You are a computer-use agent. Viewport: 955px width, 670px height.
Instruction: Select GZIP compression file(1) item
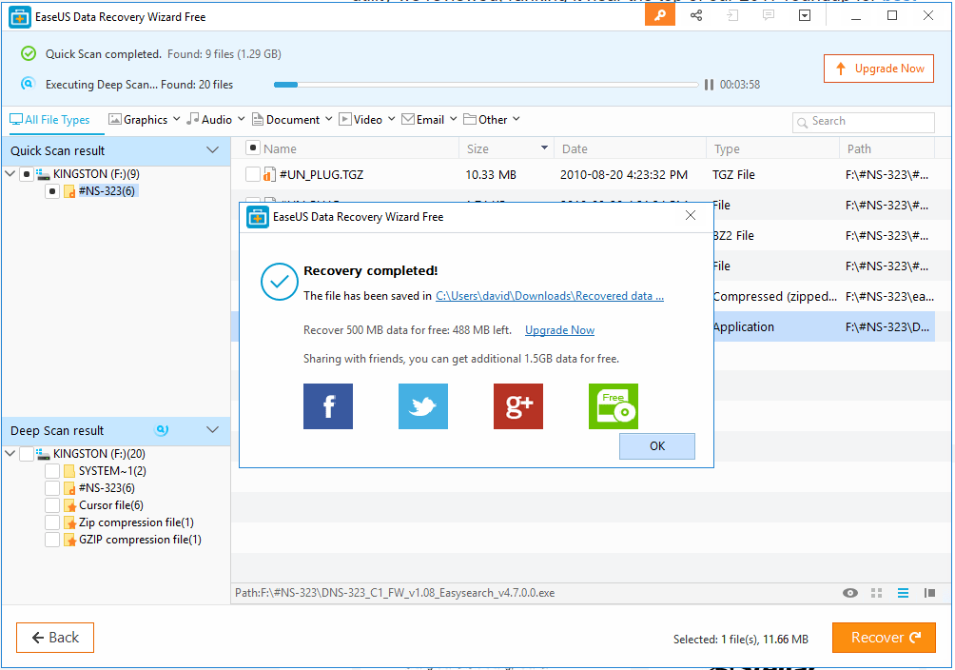click(x=140, y=540)
